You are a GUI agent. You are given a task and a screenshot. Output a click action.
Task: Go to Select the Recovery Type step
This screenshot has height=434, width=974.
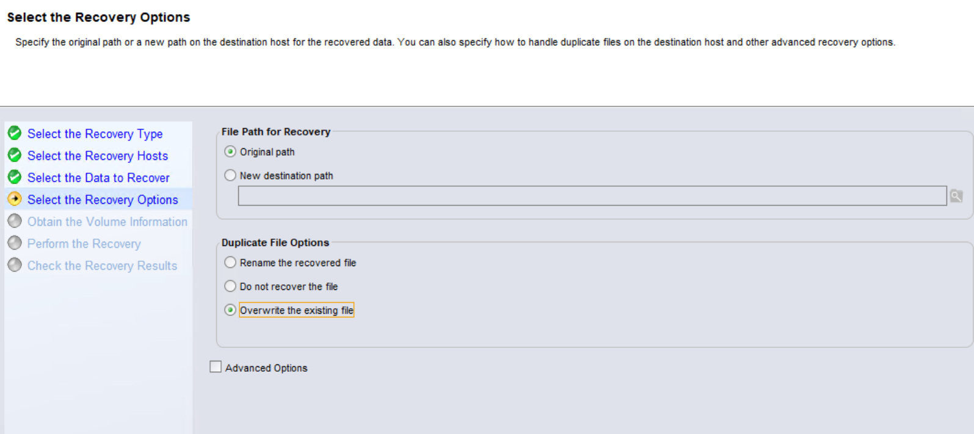(x=95, y=134)
